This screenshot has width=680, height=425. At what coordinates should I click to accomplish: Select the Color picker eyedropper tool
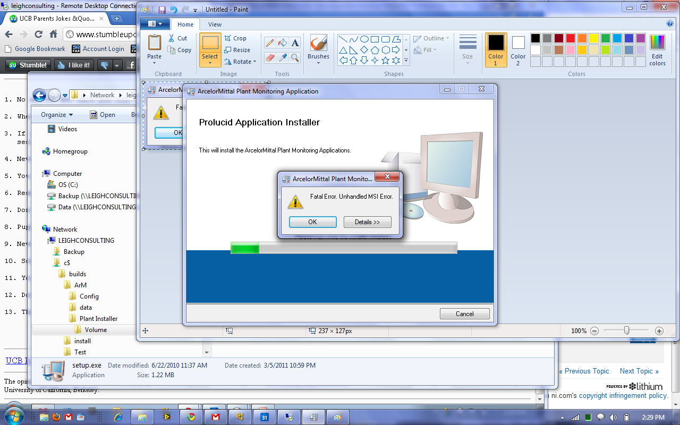click(283, 57)
